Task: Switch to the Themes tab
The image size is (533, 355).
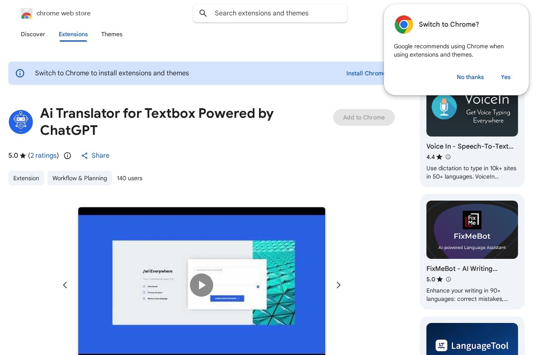Action: point(112,35)
